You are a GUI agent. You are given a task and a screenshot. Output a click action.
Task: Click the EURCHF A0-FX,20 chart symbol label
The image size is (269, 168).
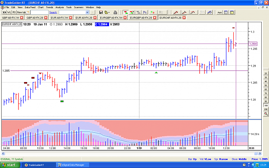click(12, 24)
